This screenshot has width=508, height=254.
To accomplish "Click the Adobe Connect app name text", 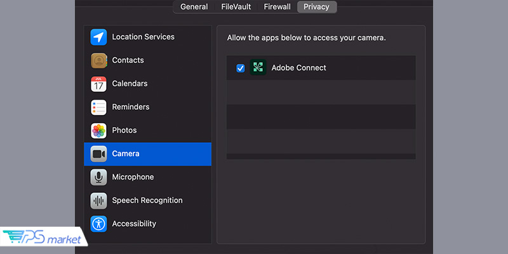I will 298,68.
